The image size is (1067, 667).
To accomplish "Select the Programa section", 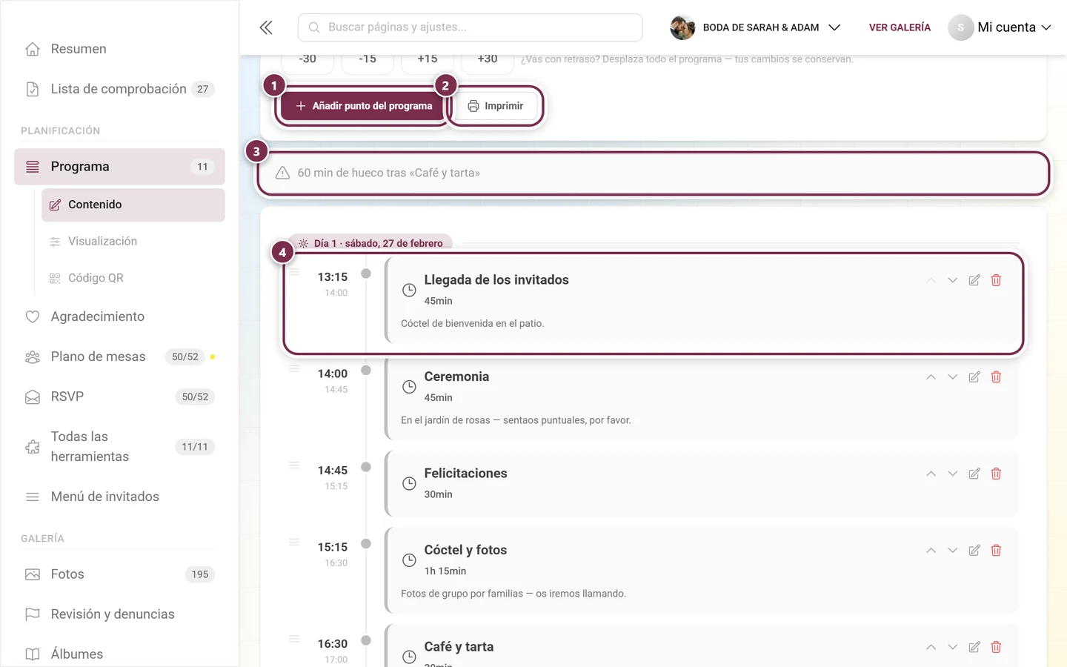I will [119, 167].
